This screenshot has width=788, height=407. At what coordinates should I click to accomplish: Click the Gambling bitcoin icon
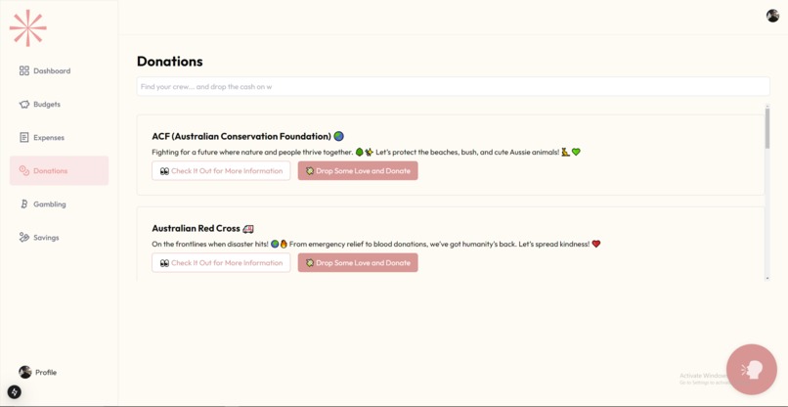pos(24,204)
